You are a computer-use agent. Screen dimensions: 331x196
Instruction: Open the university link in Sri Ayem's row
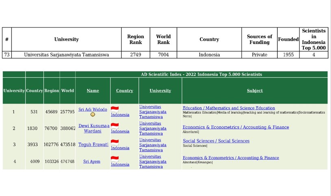point(153,161)
